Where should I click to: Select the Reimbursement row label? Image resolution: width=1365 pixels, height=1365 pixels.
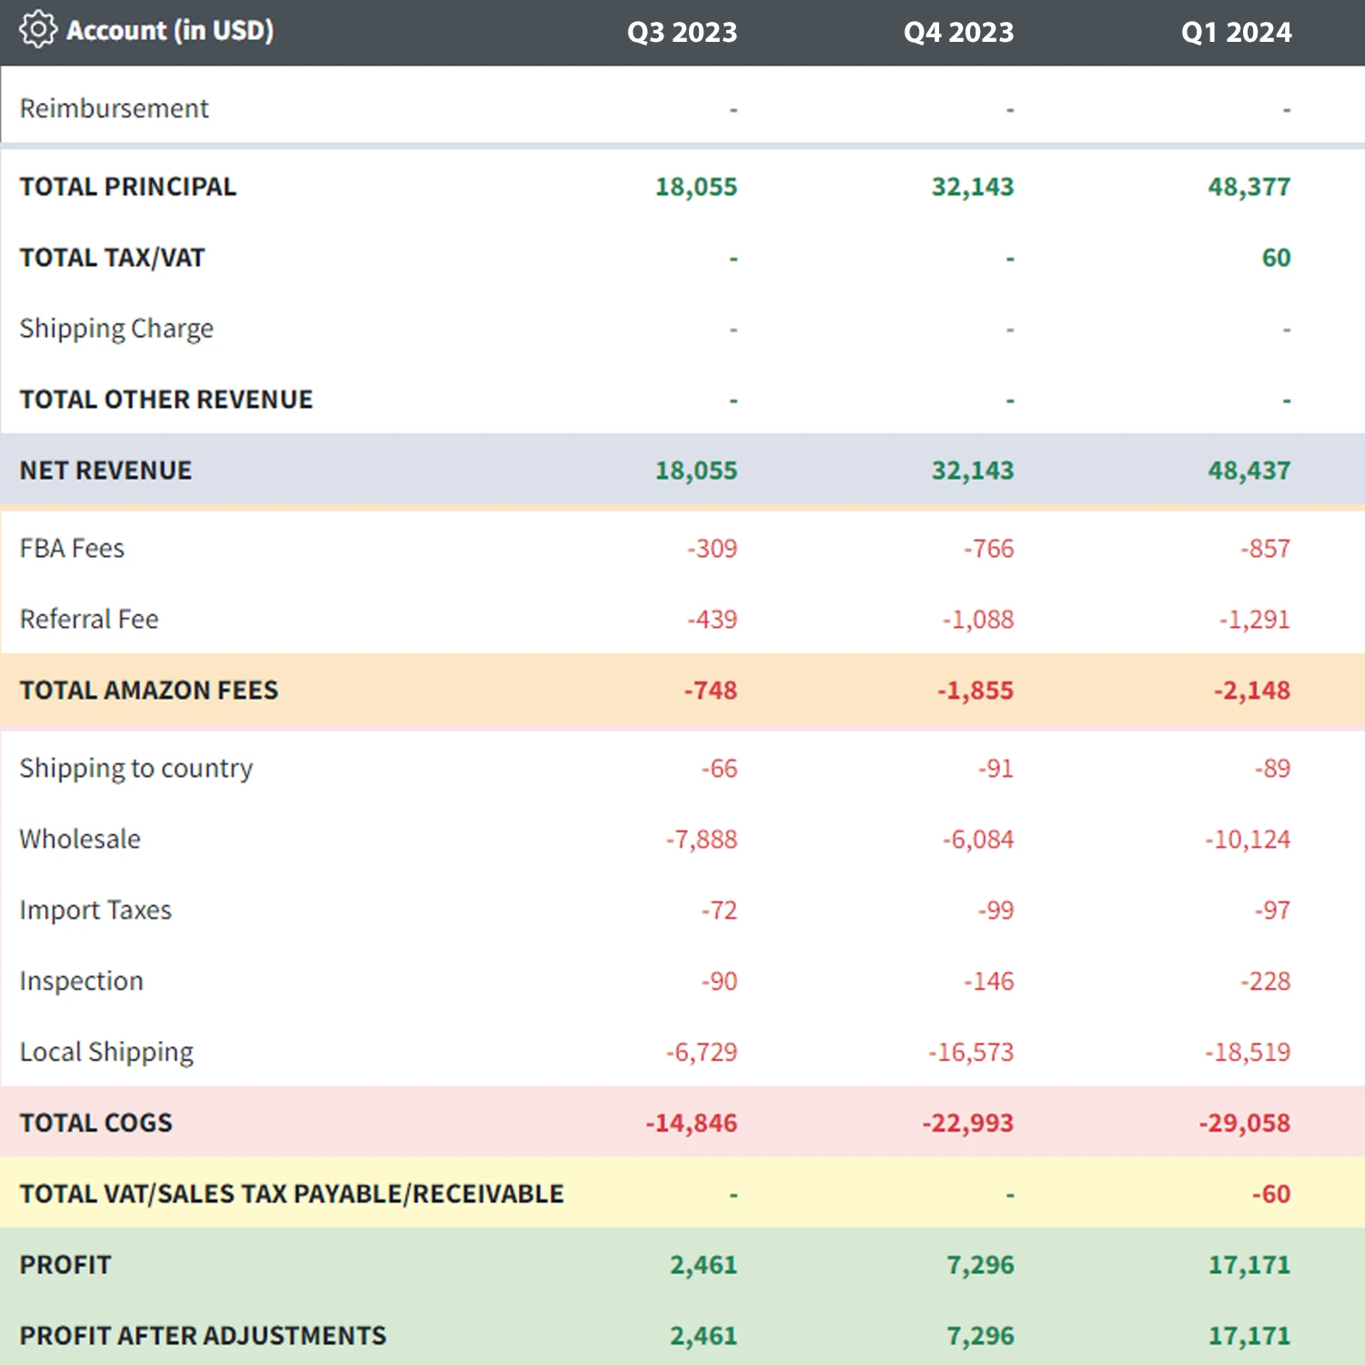click(115, 108)
